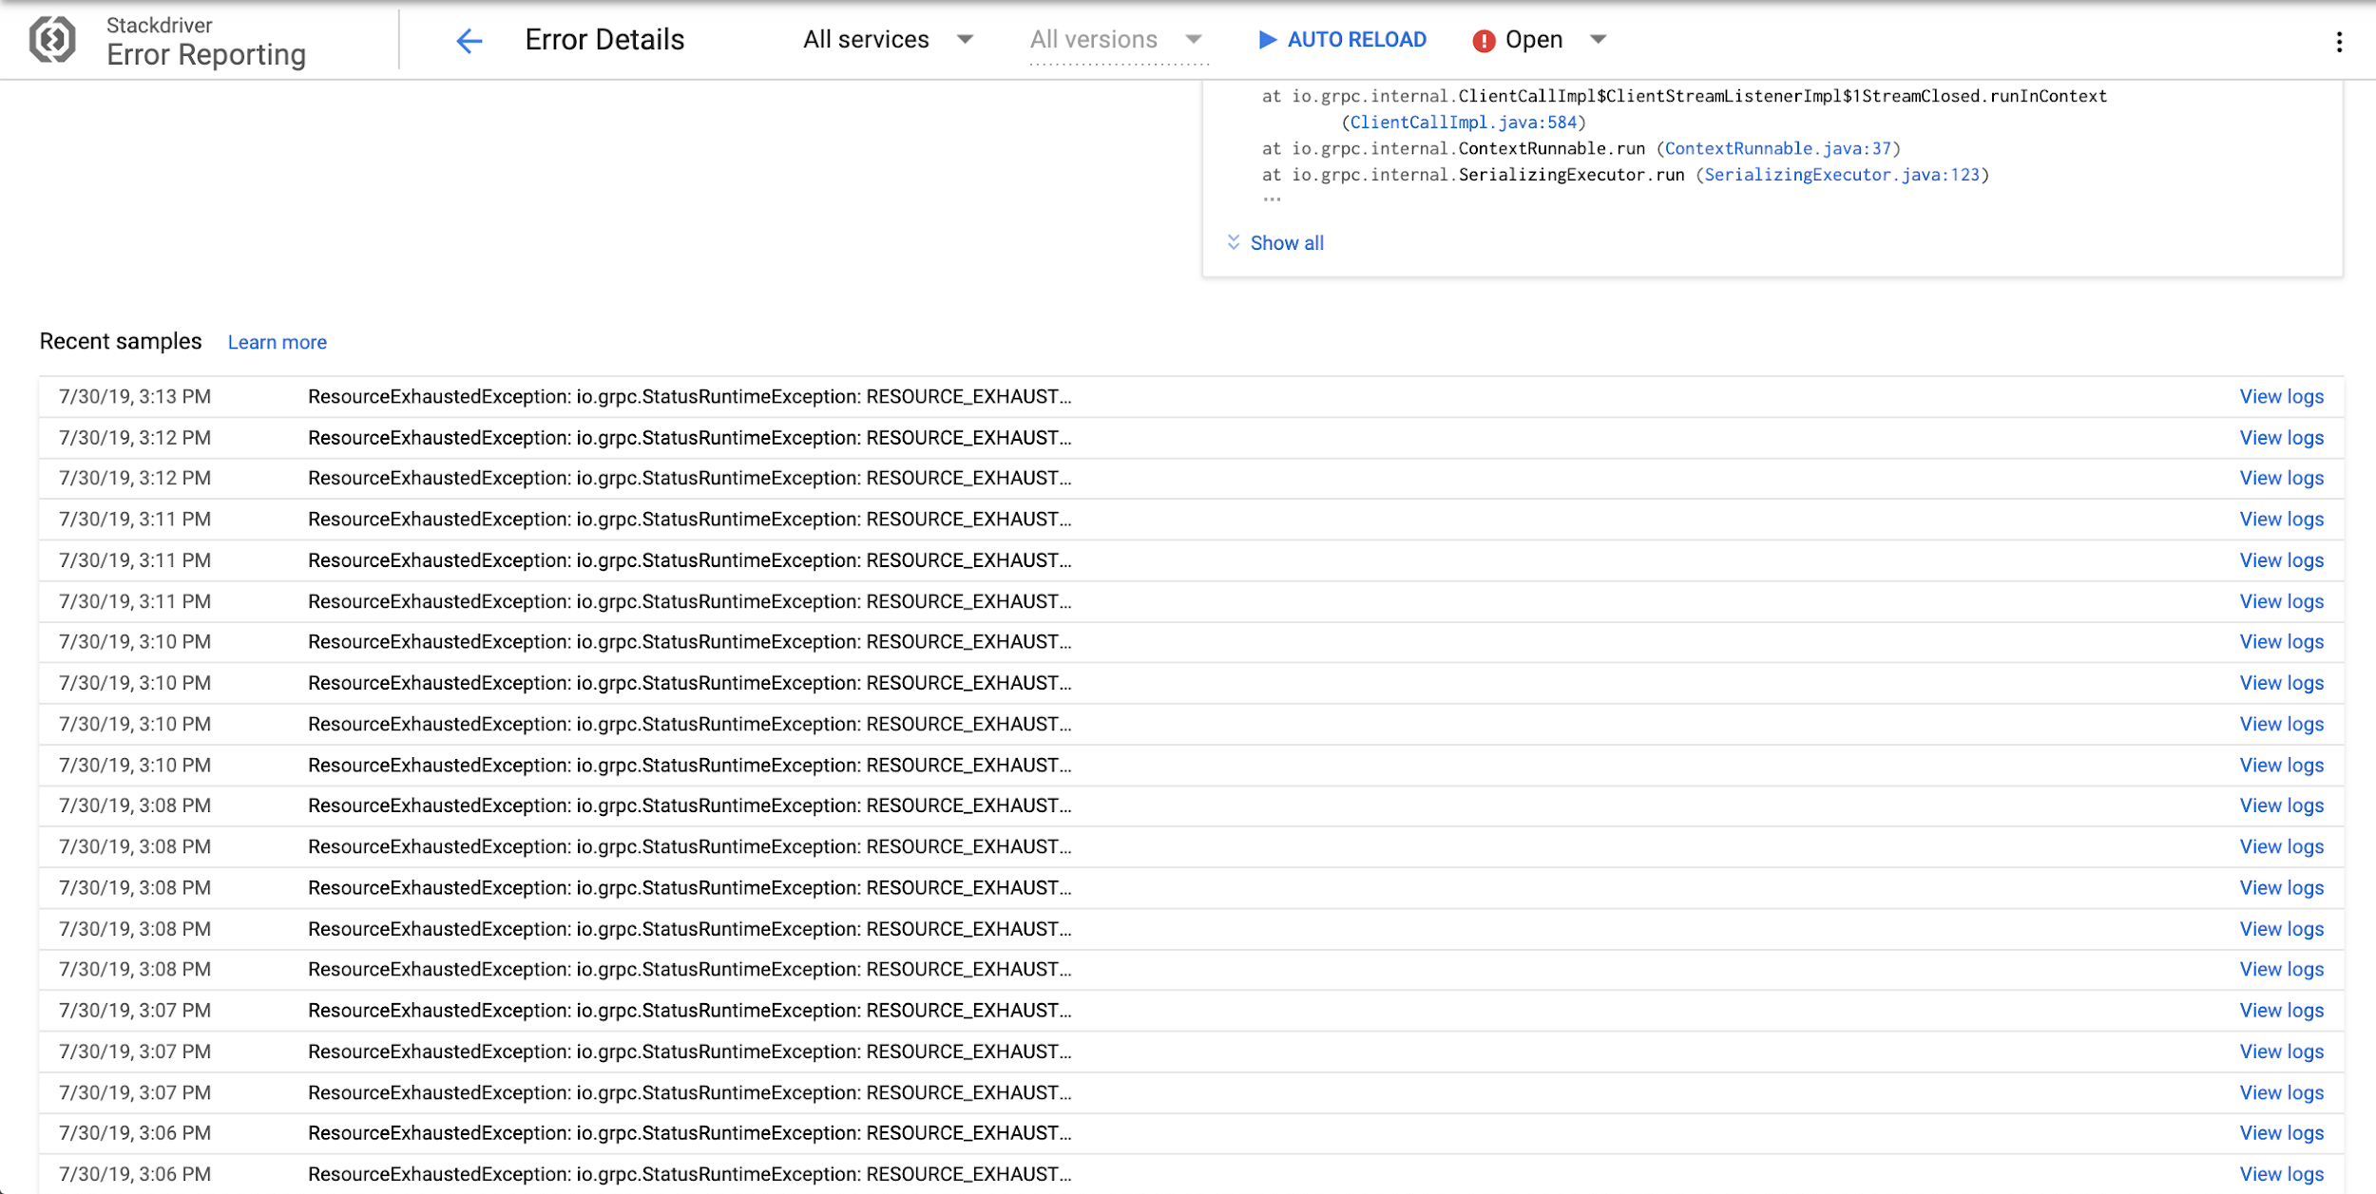Open the three-dot more options menu
Viewport: 2376px width, 1194px height.
coord(2339,41)
